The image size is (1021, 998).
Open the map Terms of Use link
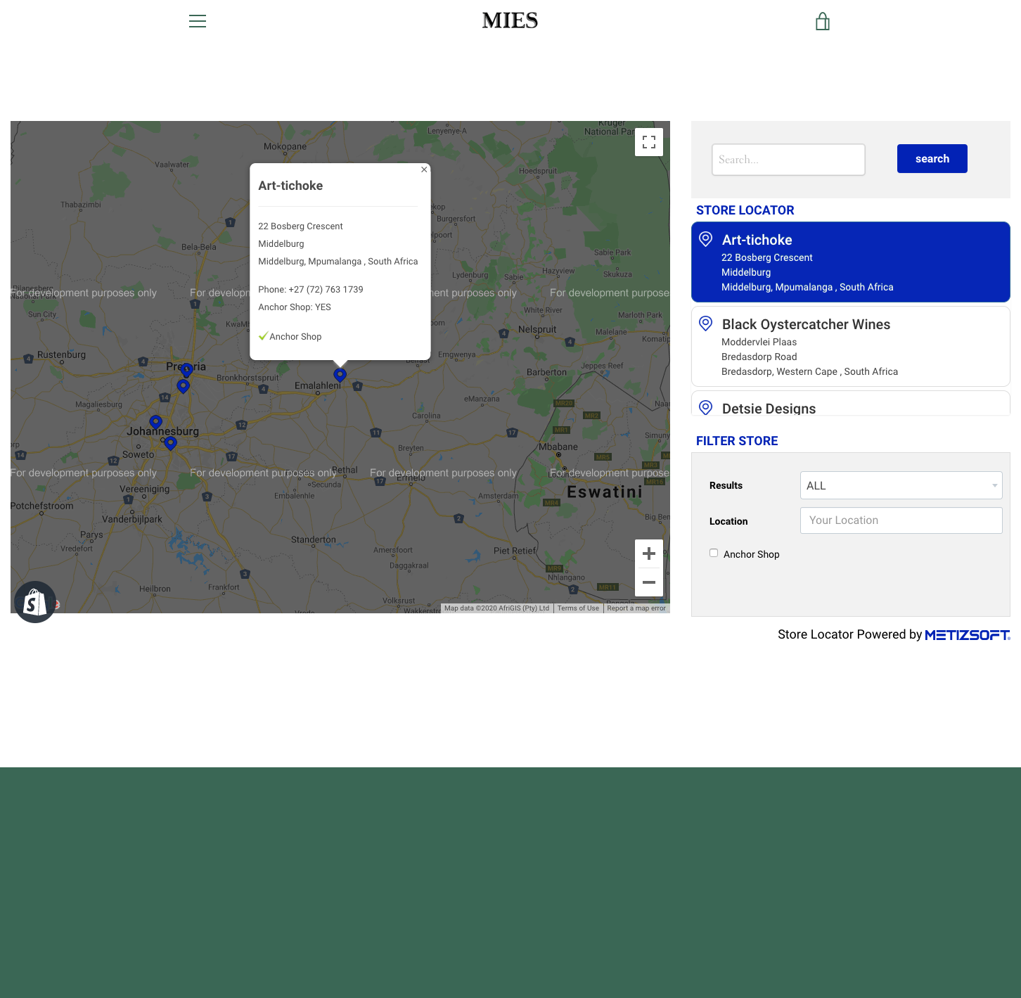[x=578, y=608]
